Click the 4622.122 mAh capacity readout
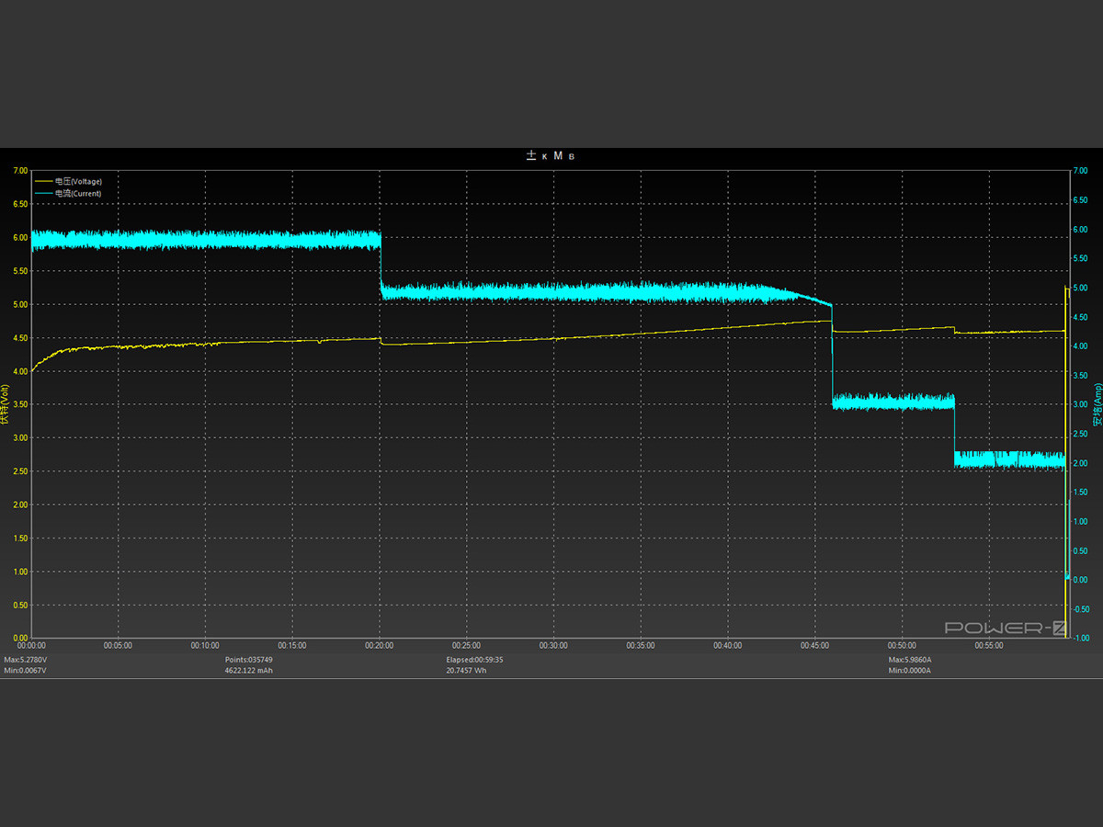Viewport: 1103px width, 827px height. point(249,671)
